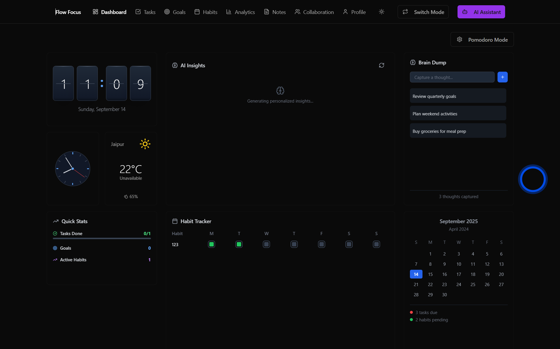
Task: Click the brain icon beside AI Insights
Action: pos(175,66)
